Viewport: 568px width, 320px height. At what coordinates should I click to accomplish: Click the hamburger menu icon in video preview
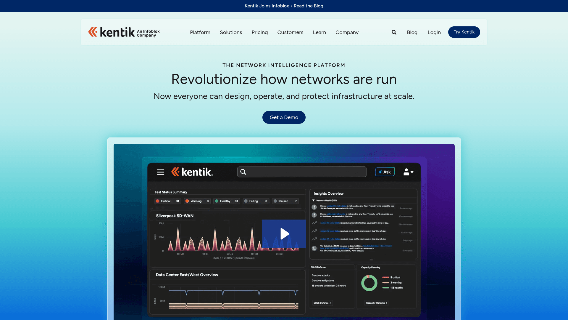(x=160, y=172)
